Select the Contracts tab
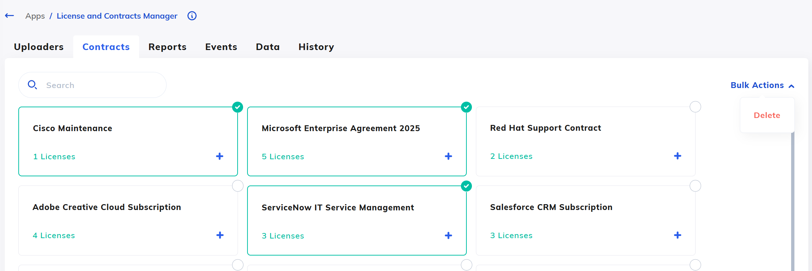Viewport: 812px width, 271px height. click(x=106, y=47)
